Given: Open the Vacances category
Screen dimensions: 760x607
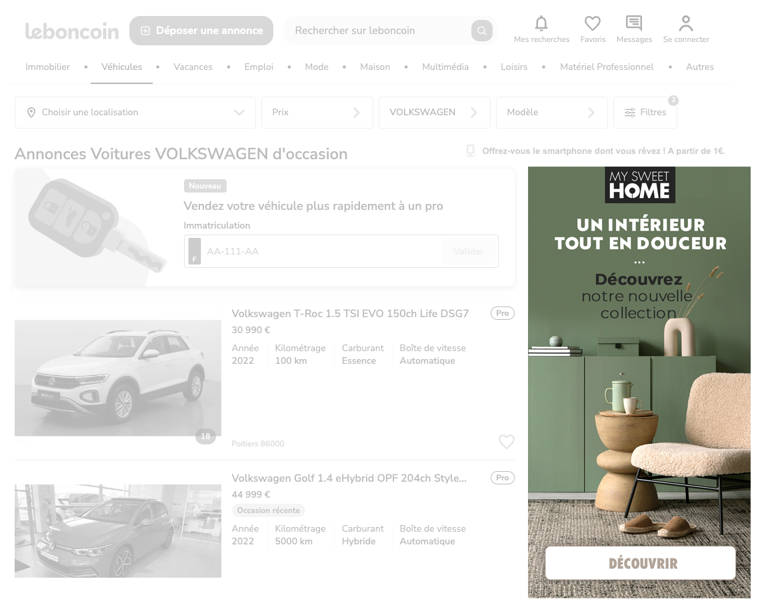Looking at the screenshot, I should [x=193, y=67].
